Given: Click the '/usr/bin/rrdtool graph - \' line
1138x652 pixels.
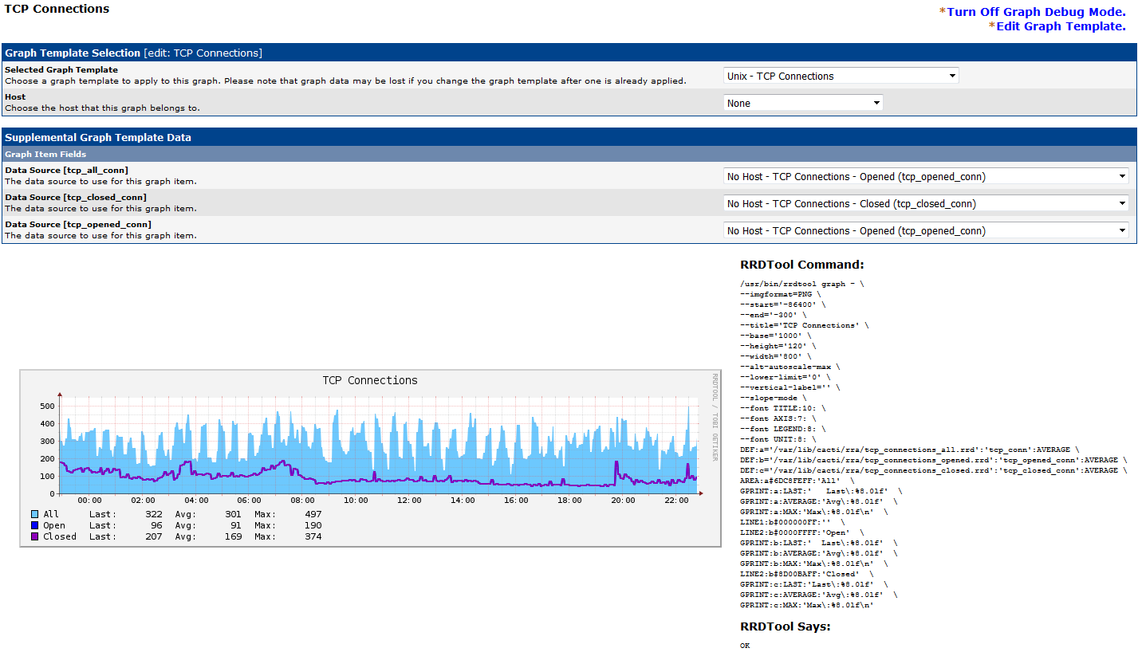Looking at the screenshot, I should [801, 284].
